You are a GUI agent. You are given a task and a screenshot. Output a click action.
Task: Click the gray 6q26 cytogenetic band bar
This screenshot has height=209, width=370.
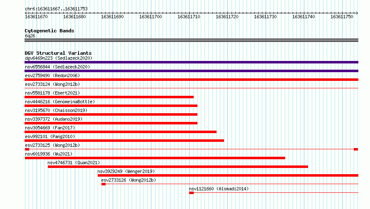click(x=191, y=40)
